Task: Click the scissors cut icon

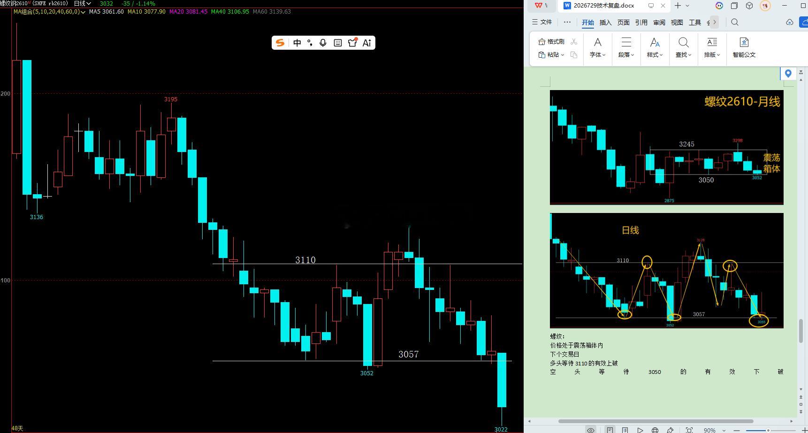Action: point(574,42)
